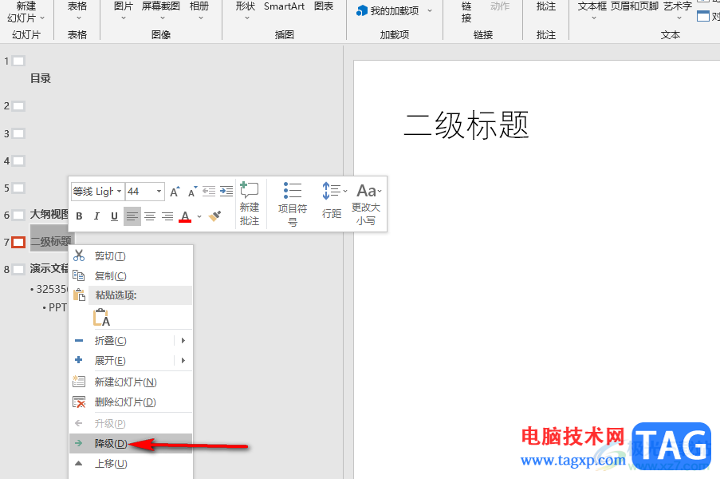The height and width of the screenshot is (479, 720).
Task: Expand the 折叠 submenu arrow
Action: [x=183, y=341]
